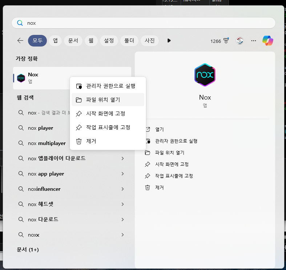The height and width of the screenshot is (270, 286).
Task: Choose 제거 in context menu
Action: 108,141
